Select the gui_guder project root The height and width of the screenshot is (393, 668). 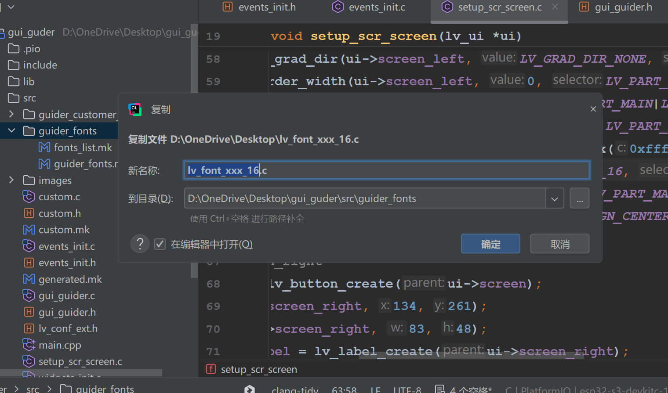32,32
